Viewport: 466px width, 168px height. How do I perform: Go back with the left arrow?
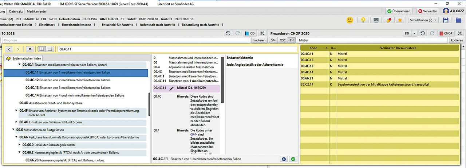[x=9, y=49]
